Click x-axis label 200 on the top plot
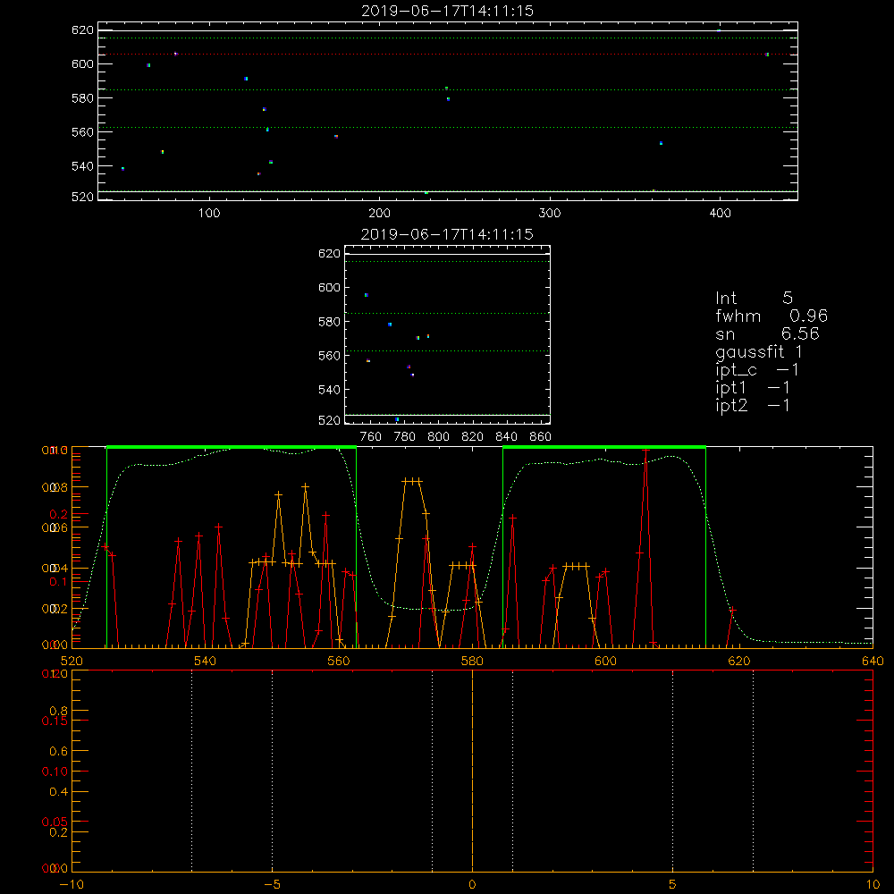This screenshot has height=894, width=894. point(379,214)
